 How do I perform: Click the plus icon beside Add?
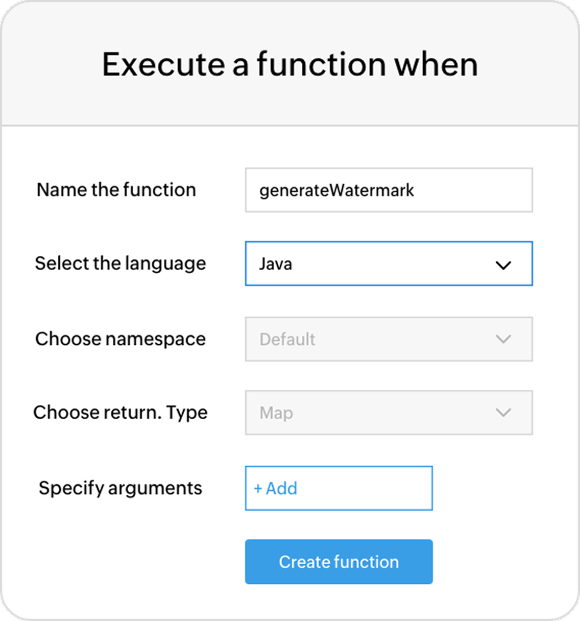click(258, 489)
